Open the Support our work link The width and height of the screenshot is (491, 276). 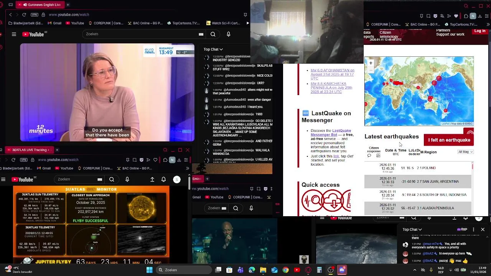pos(450,34)
